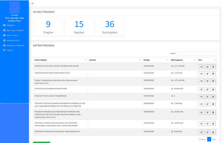Click the name PENGELOLAAN KEANEKARAGAMAN HAYATI
Image resolution: width=222 pixels, height=143 pixels.
(x=51, y=89)
